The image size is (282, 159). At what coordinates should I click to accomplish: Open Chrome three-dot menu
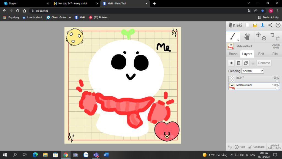(x=278, y=11)
